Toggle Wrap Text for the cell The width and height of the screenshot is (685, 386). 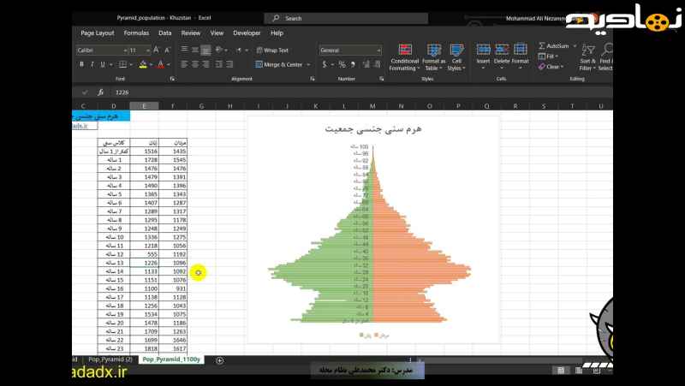[272, 50]
